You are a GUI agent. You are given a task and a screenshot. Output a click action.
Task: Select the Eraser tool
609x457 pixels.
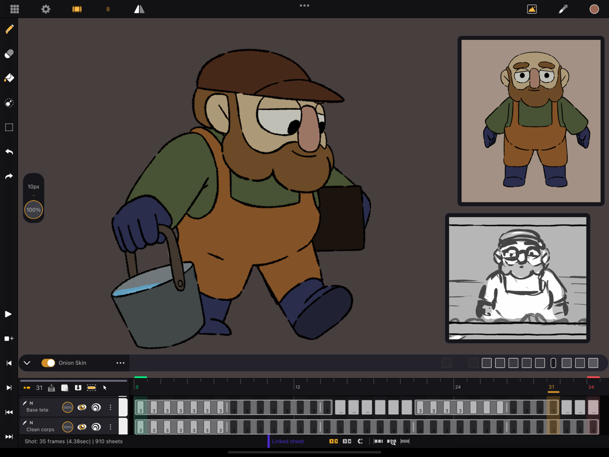9,54
